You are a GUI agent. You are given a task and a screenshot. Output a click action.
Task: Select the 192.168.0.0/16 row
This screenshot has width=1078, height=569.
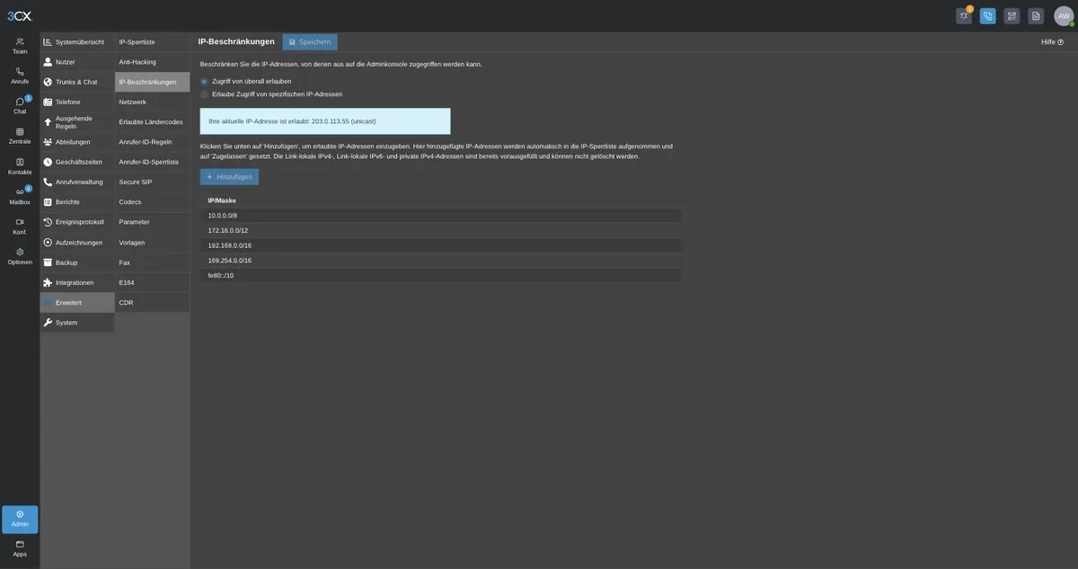440,245
